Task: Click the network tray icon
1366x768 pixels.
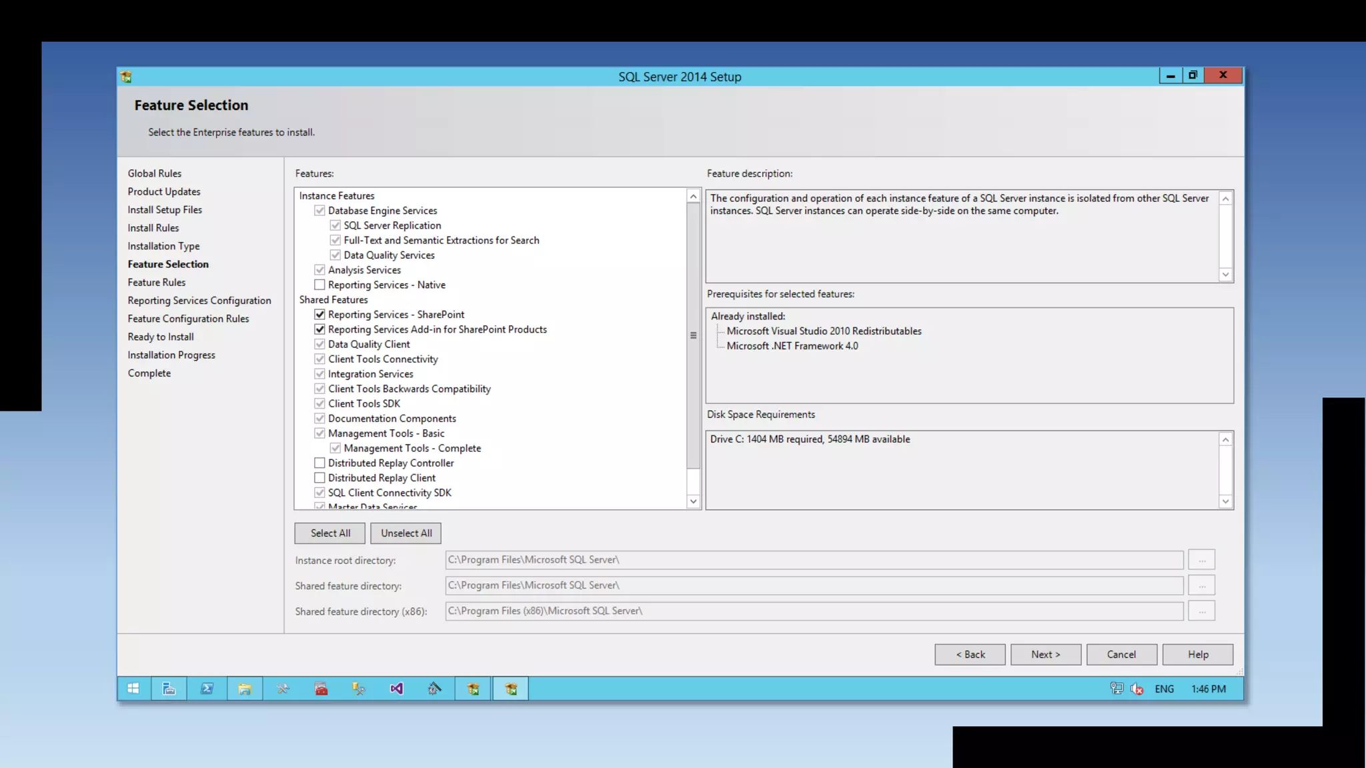Action: click(1117, 689)
